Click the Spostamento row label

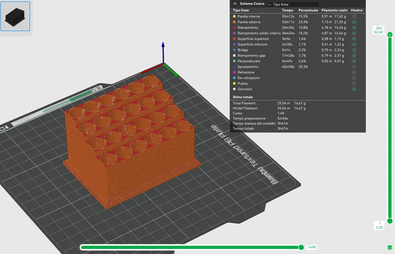pos(248,67)
